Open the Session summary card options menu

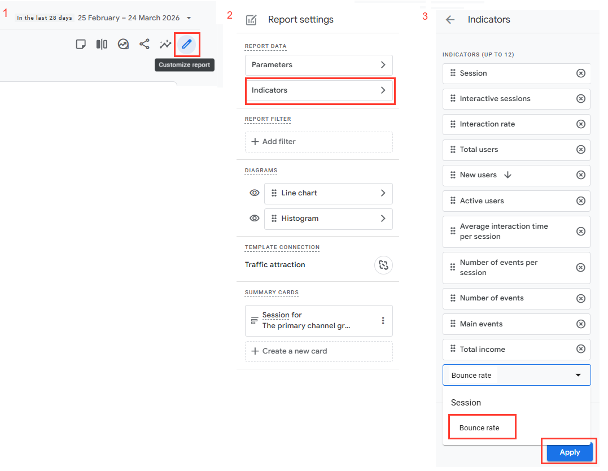[x=382, y=320]
